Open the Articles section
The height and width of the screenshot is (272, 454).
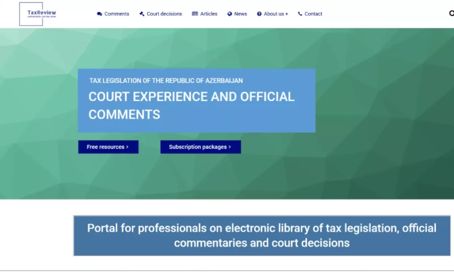[209, 14]
